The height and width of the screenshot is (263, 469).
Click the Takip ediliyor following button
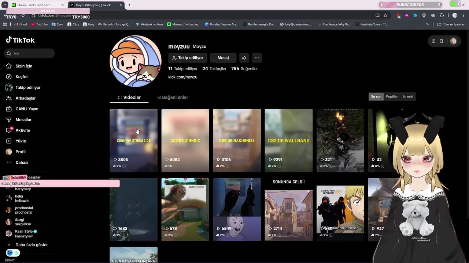(188, 58)
